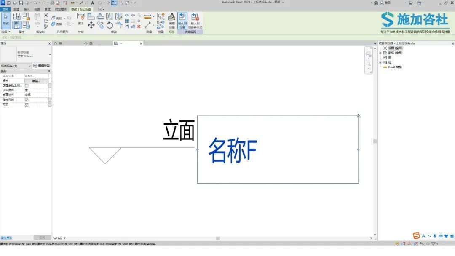
Task: Expand the Groups tree node
Action: pos(380,62)
